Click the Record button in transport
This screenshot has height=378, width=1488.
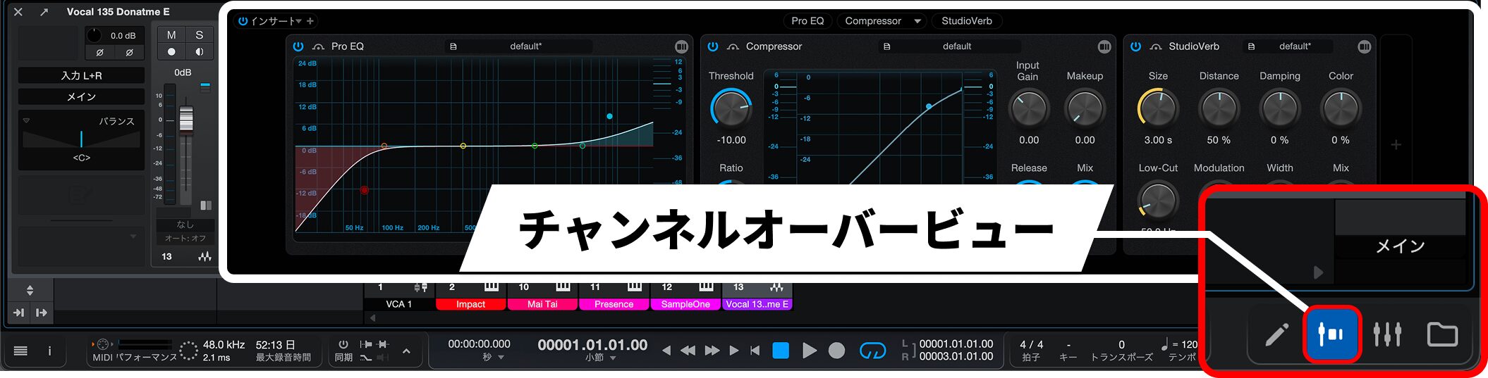coord(836,351)
